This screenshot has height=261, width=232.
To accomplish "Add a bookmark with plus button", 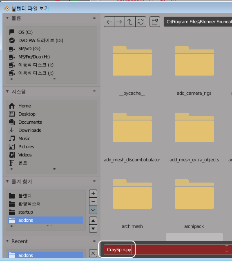I will (93, 194).
